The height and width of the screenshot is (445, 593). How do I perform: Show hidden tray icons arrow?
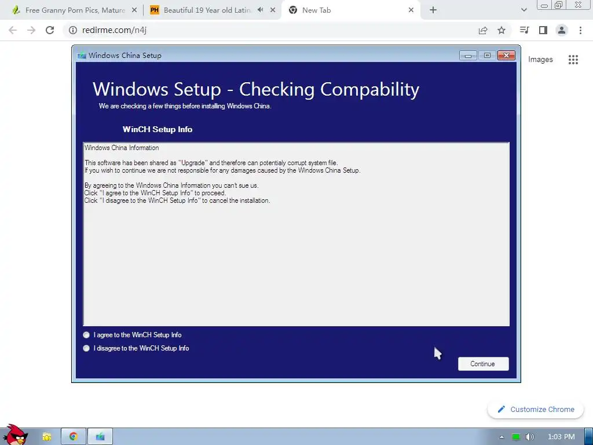point(502,437)
